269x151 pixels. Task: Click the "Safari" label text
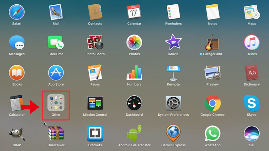(x=16, y=23)
